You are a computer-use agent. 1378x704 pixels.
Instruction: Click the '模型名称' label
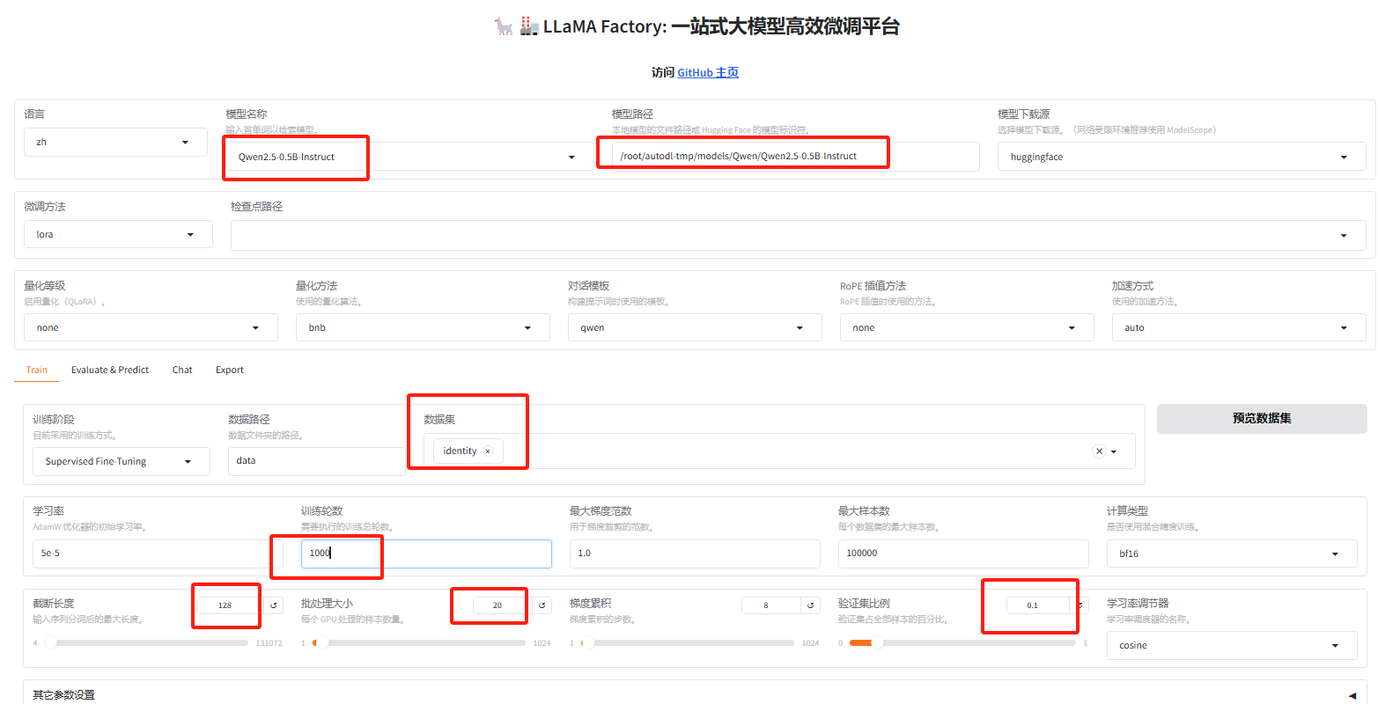(247, 114)
